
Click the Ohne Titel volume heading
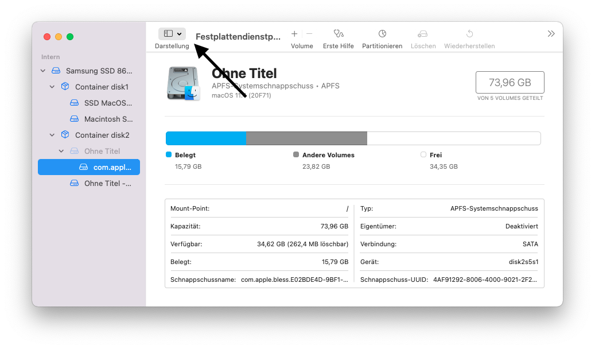pyautogui.click(x=244, y=73)
